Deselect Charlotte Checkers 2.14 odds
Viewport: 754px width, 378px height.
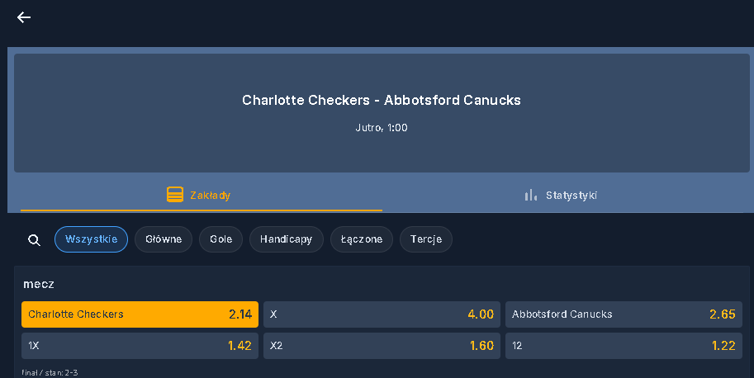(140, 314)
